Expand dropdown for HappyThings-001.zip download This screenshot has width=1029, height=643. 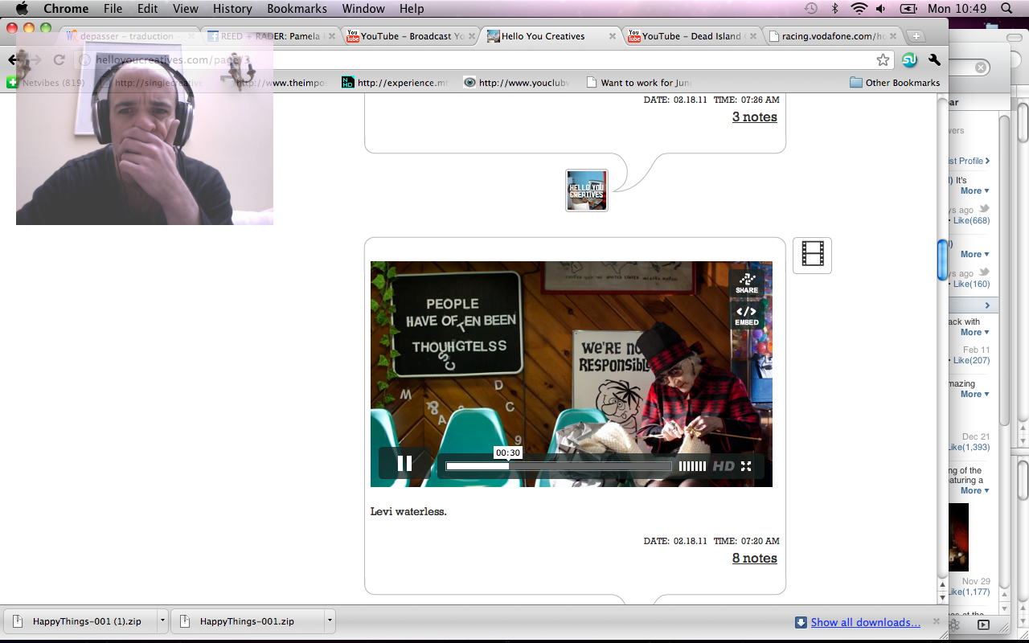(x=330, y=621)
